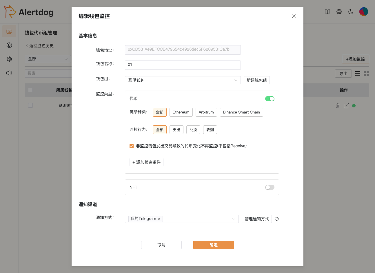375x273 pixels.
Task: Open the documentation book icon in header
Action: 327,12
